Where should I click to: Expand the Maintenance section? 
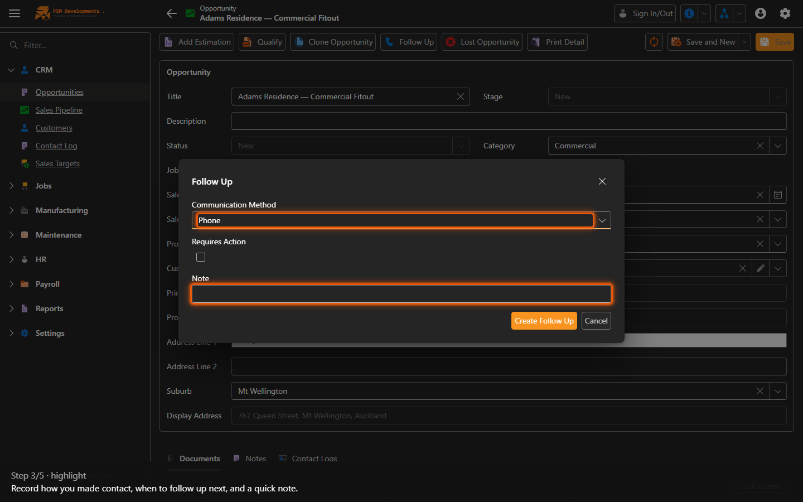(11, 235)
